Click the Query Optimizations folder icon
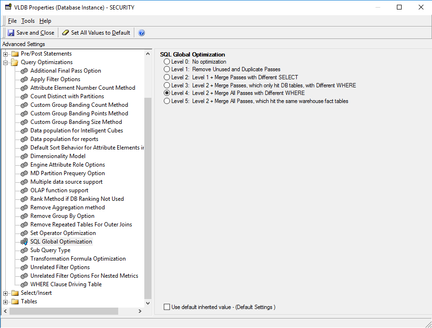The width and height of the screenshot is (432, 328). pos(14,62)
